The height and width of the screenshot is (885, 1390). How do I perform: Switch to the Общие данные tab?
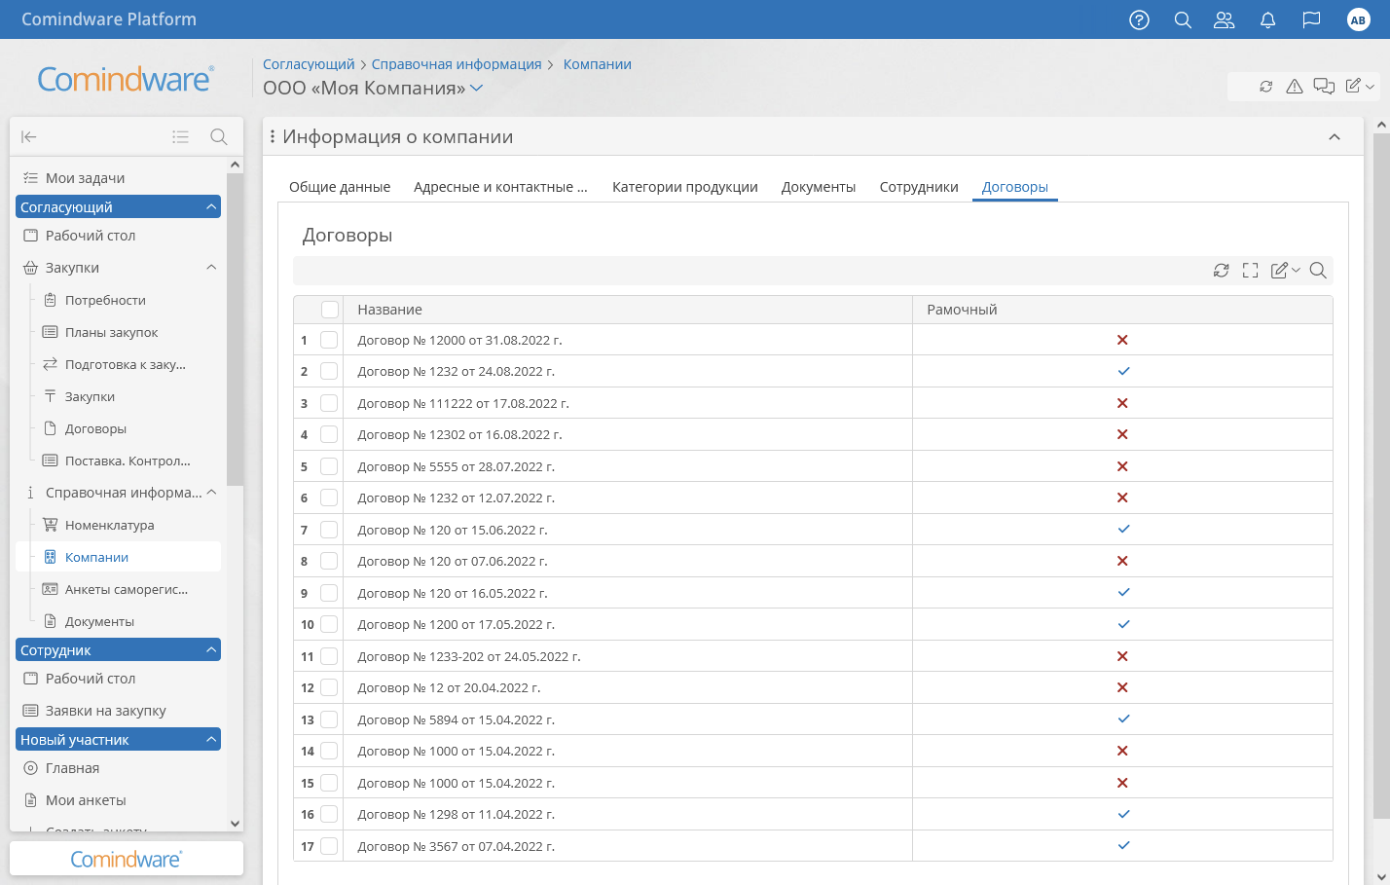(340, 187)
